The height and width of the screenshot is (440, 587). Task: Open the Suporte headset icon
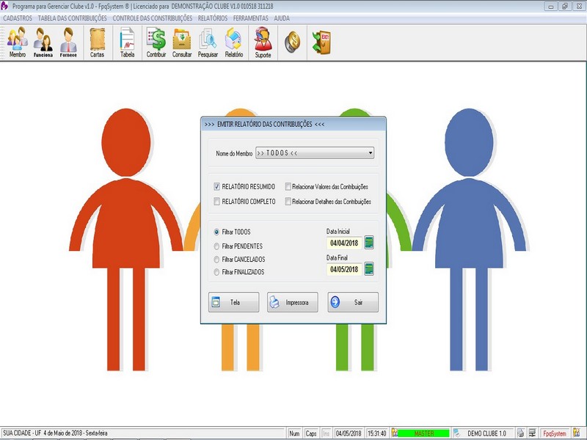tap(263, 43)
